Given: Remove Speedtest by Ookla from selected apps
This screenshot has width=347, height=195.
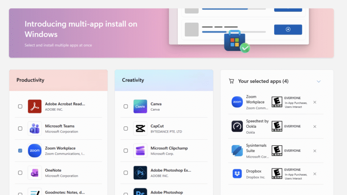Looking at the screenshot, I should click(x=314, y=126).
